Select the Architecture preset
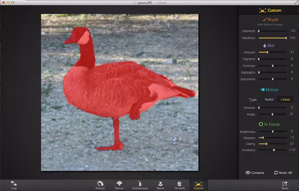 pyautogui.click(x=140, y=185)
